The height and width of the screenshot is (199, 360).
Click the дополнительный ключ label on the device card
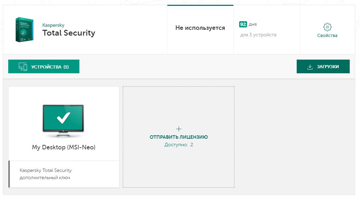pyautogui.click(x=45, y=178)
